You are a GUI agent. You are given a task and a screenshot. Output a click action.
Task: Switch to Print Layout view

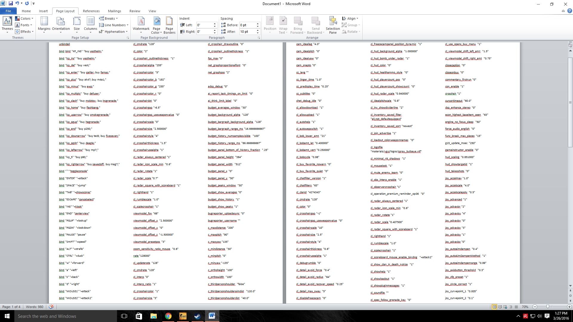click(x=494, y=307)
